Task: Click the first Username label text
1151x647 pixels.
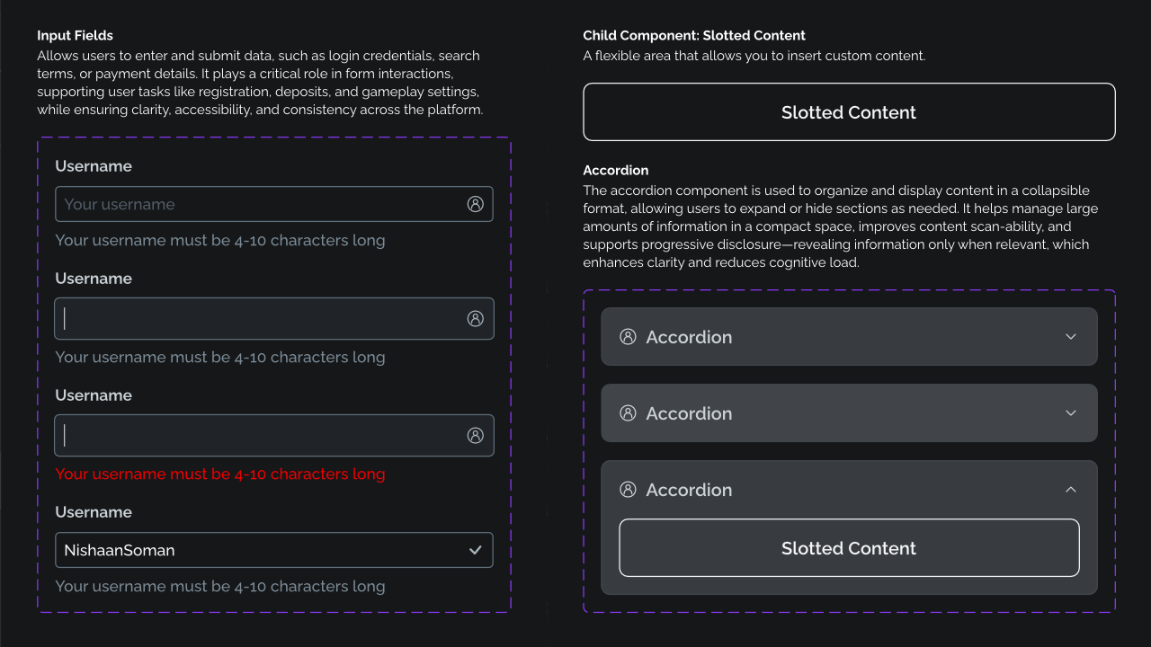Action: point(94,166)
